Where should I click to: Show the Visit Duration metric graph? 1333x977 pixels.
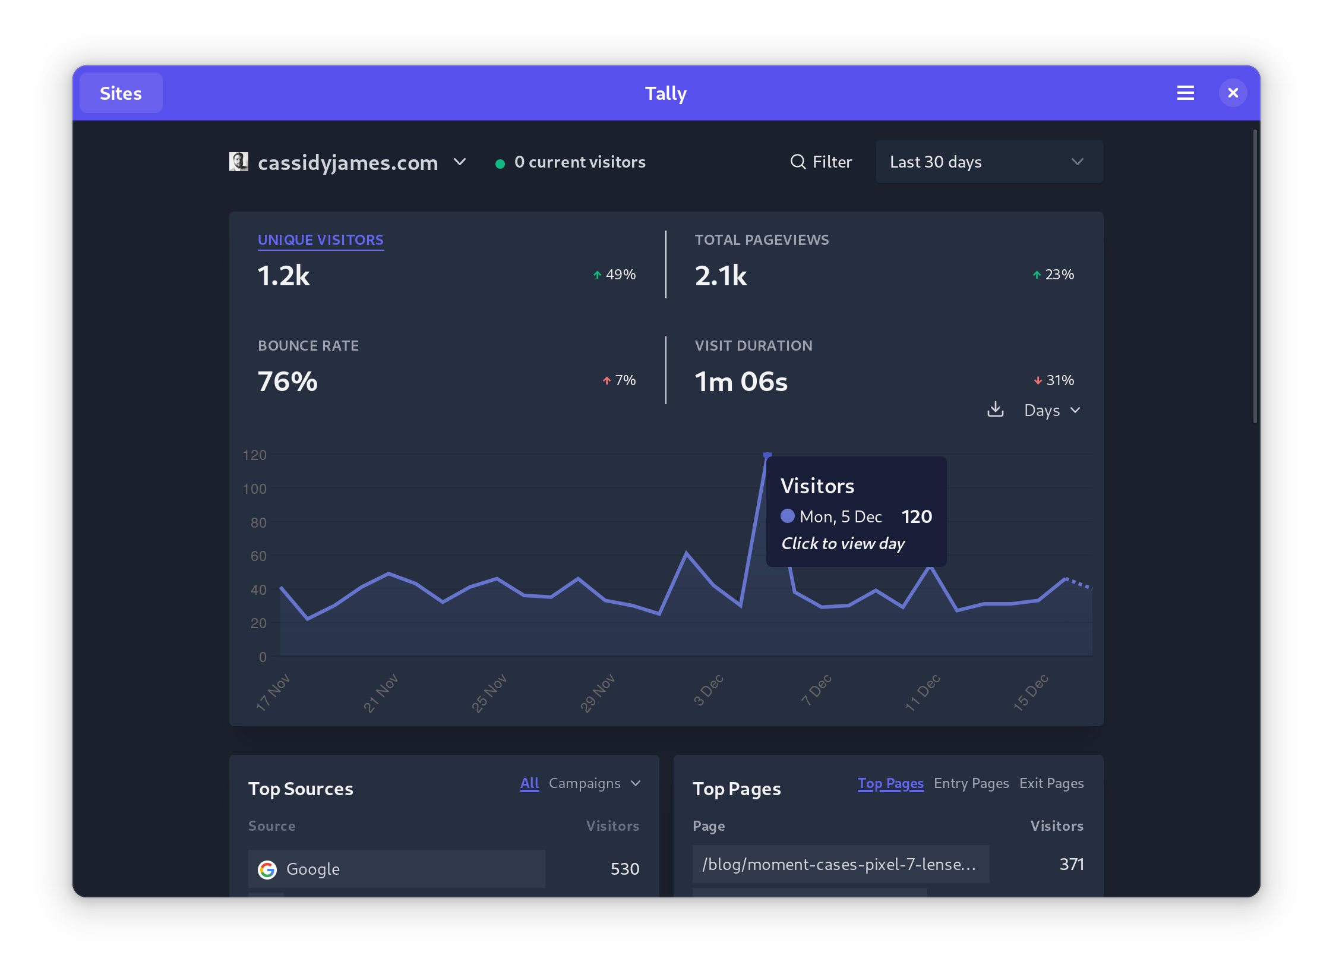point(753,346)
